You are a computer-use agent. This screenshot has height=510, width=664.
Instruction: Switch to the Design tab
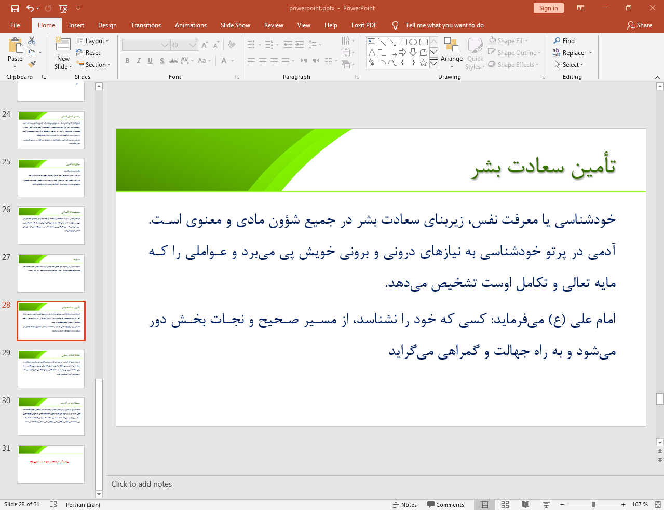tap(107, 25)
